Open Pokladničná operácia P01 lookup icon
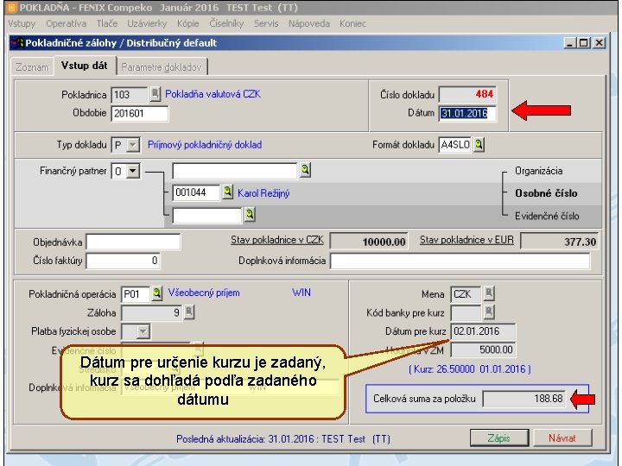Image resolution: width=622 pixels, height=466 pixels. [x=157, y=293]
